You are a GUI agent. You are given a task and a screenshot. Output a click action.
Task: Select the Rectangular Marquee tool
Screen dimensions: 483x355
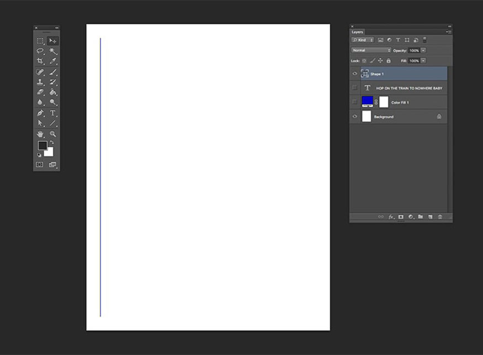pyautogui.click(x=40, y=41)
